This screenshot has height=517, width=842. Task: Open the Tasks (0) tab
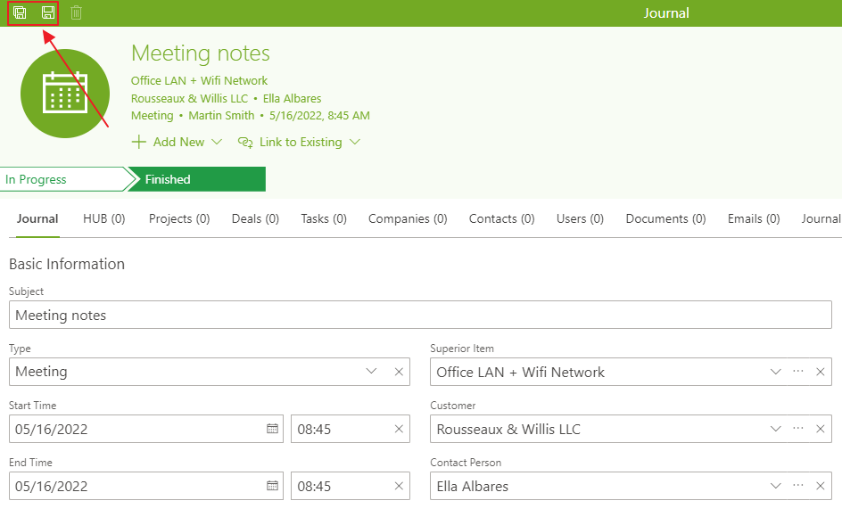324,218
